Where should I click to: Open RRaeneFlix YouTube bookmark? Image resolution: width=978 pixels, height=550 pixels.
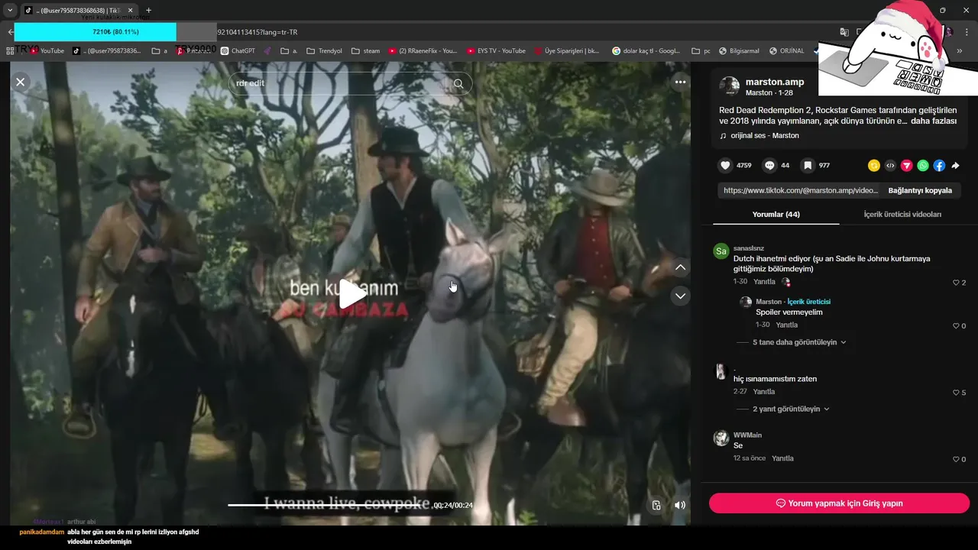[x=423, y=51]
